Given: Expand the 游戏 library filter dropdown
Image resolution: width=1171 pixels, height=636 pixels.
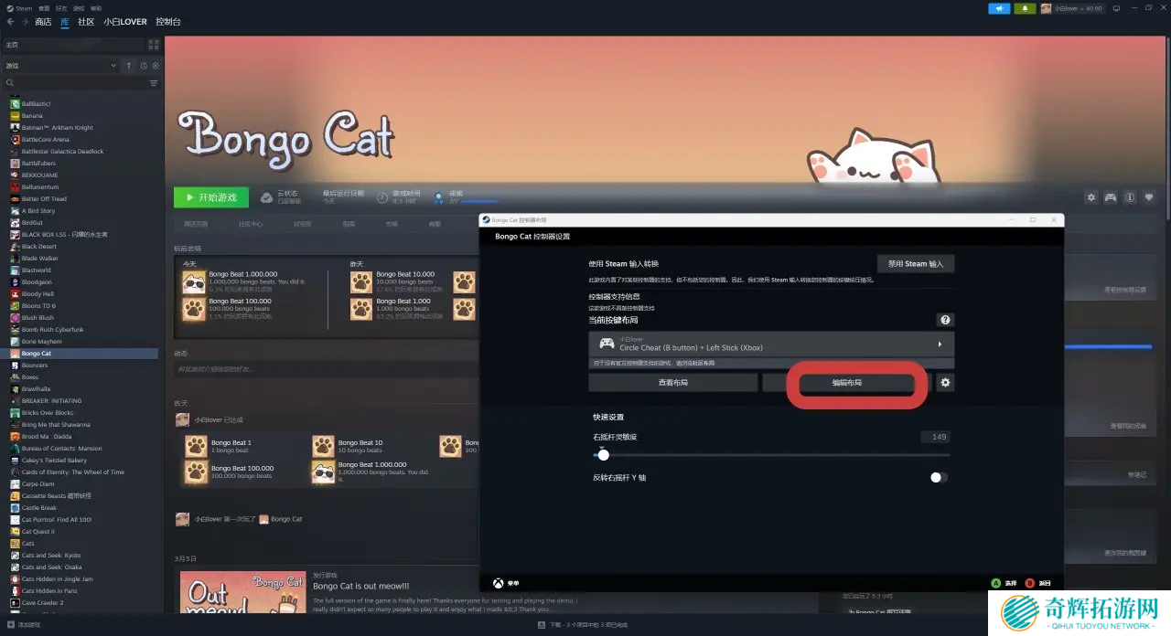Looking at the screenshot, I should tap(113, 66).
